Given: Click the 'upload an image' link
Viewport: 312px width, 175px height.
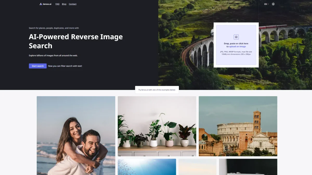Looking at the screenshot, I should coord(237,47).
